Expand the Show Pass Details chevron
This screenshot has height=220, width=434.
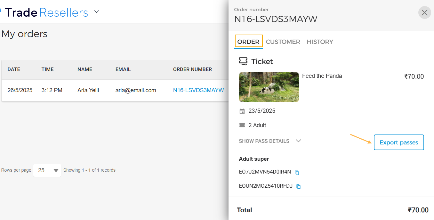[298, 141]
